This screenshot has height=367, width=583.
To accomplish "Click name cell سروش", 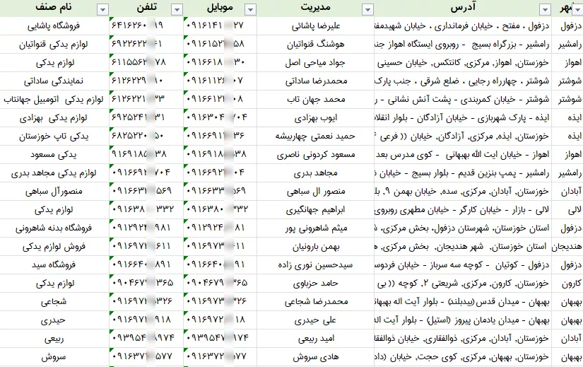I will (54, 357).
